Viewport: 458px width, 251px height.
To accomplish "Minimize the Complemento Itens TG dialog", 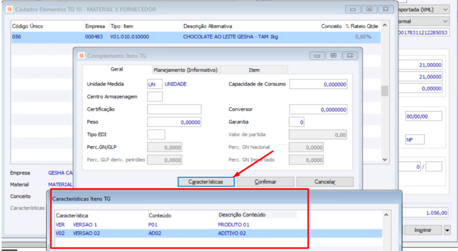I will tap(317, 55).
